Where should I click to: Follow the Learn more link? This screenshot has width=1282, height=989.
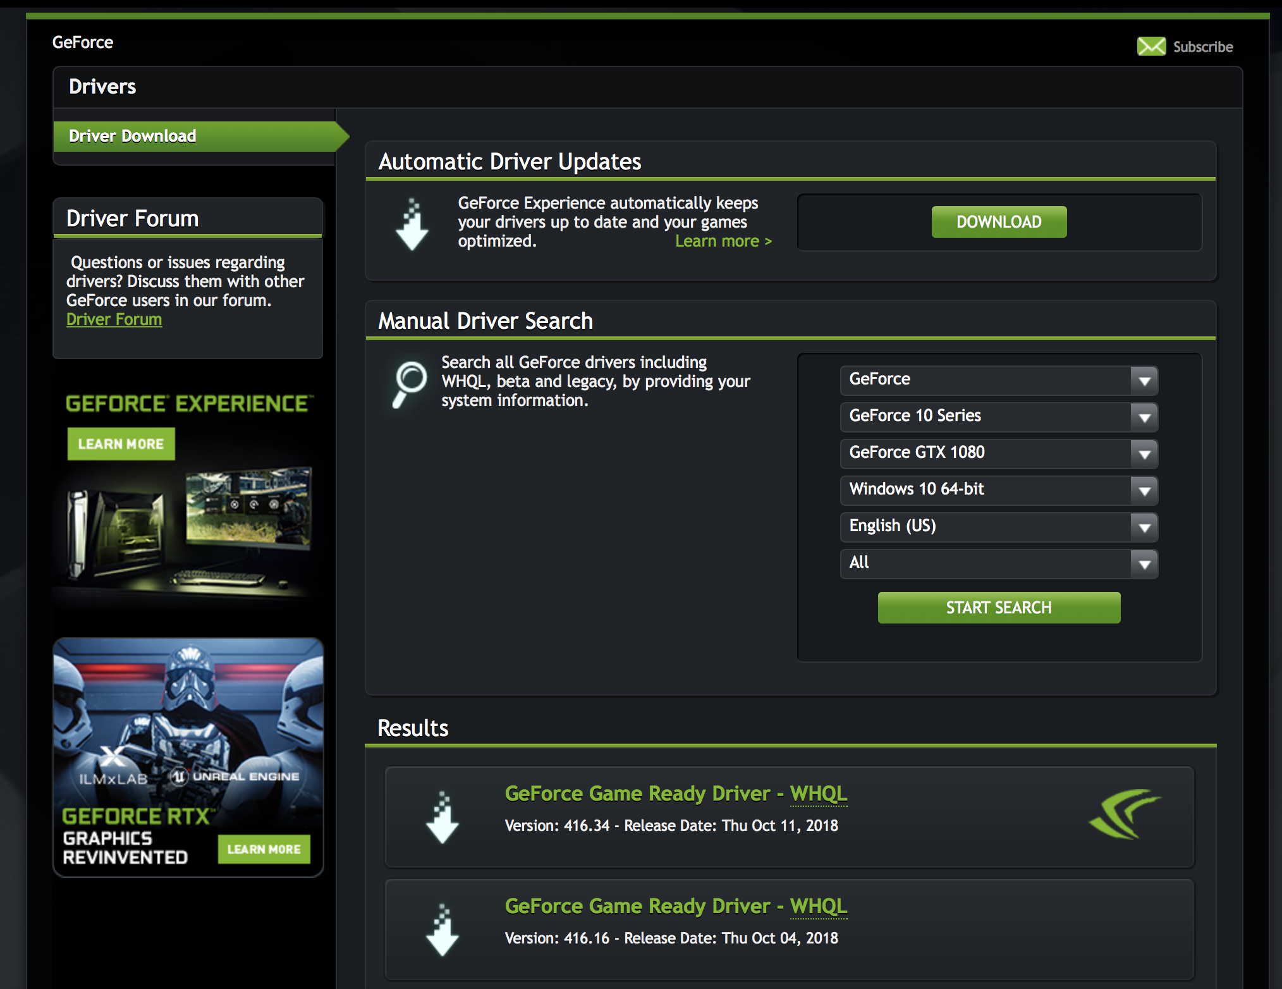tap(723, 242)
